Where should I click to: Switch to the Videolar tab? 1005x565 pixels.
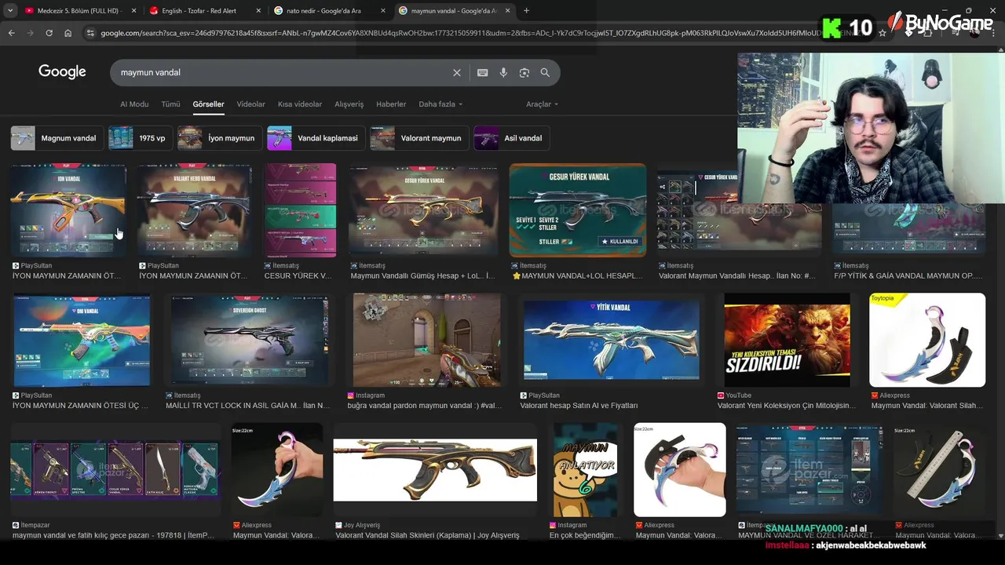250,104
